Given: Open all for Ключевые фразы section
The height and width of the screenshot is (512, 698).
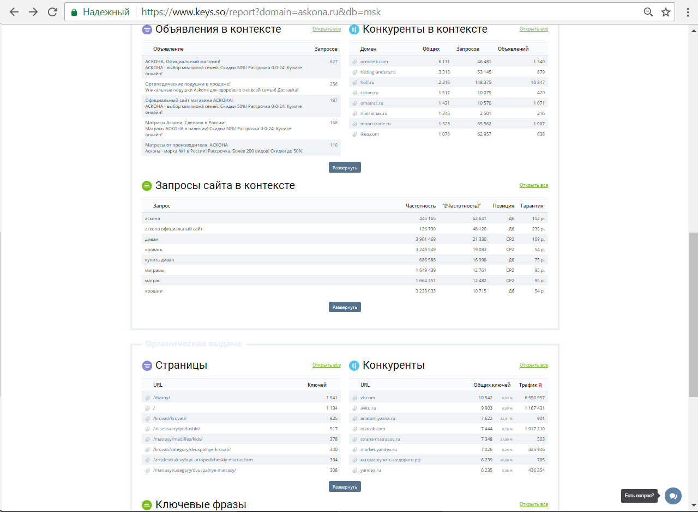Looking at the screenshot, I should (534, 504).
